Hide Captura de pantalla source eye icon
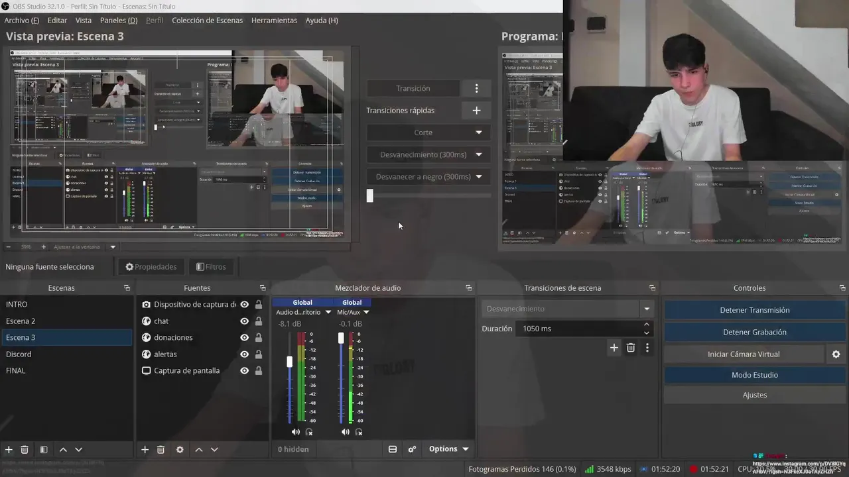Viewport: 849px width, 477px height. point(245,371)
